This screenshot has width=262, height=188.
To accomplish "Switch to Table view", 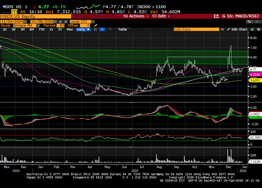I will [x=122, y=29].
